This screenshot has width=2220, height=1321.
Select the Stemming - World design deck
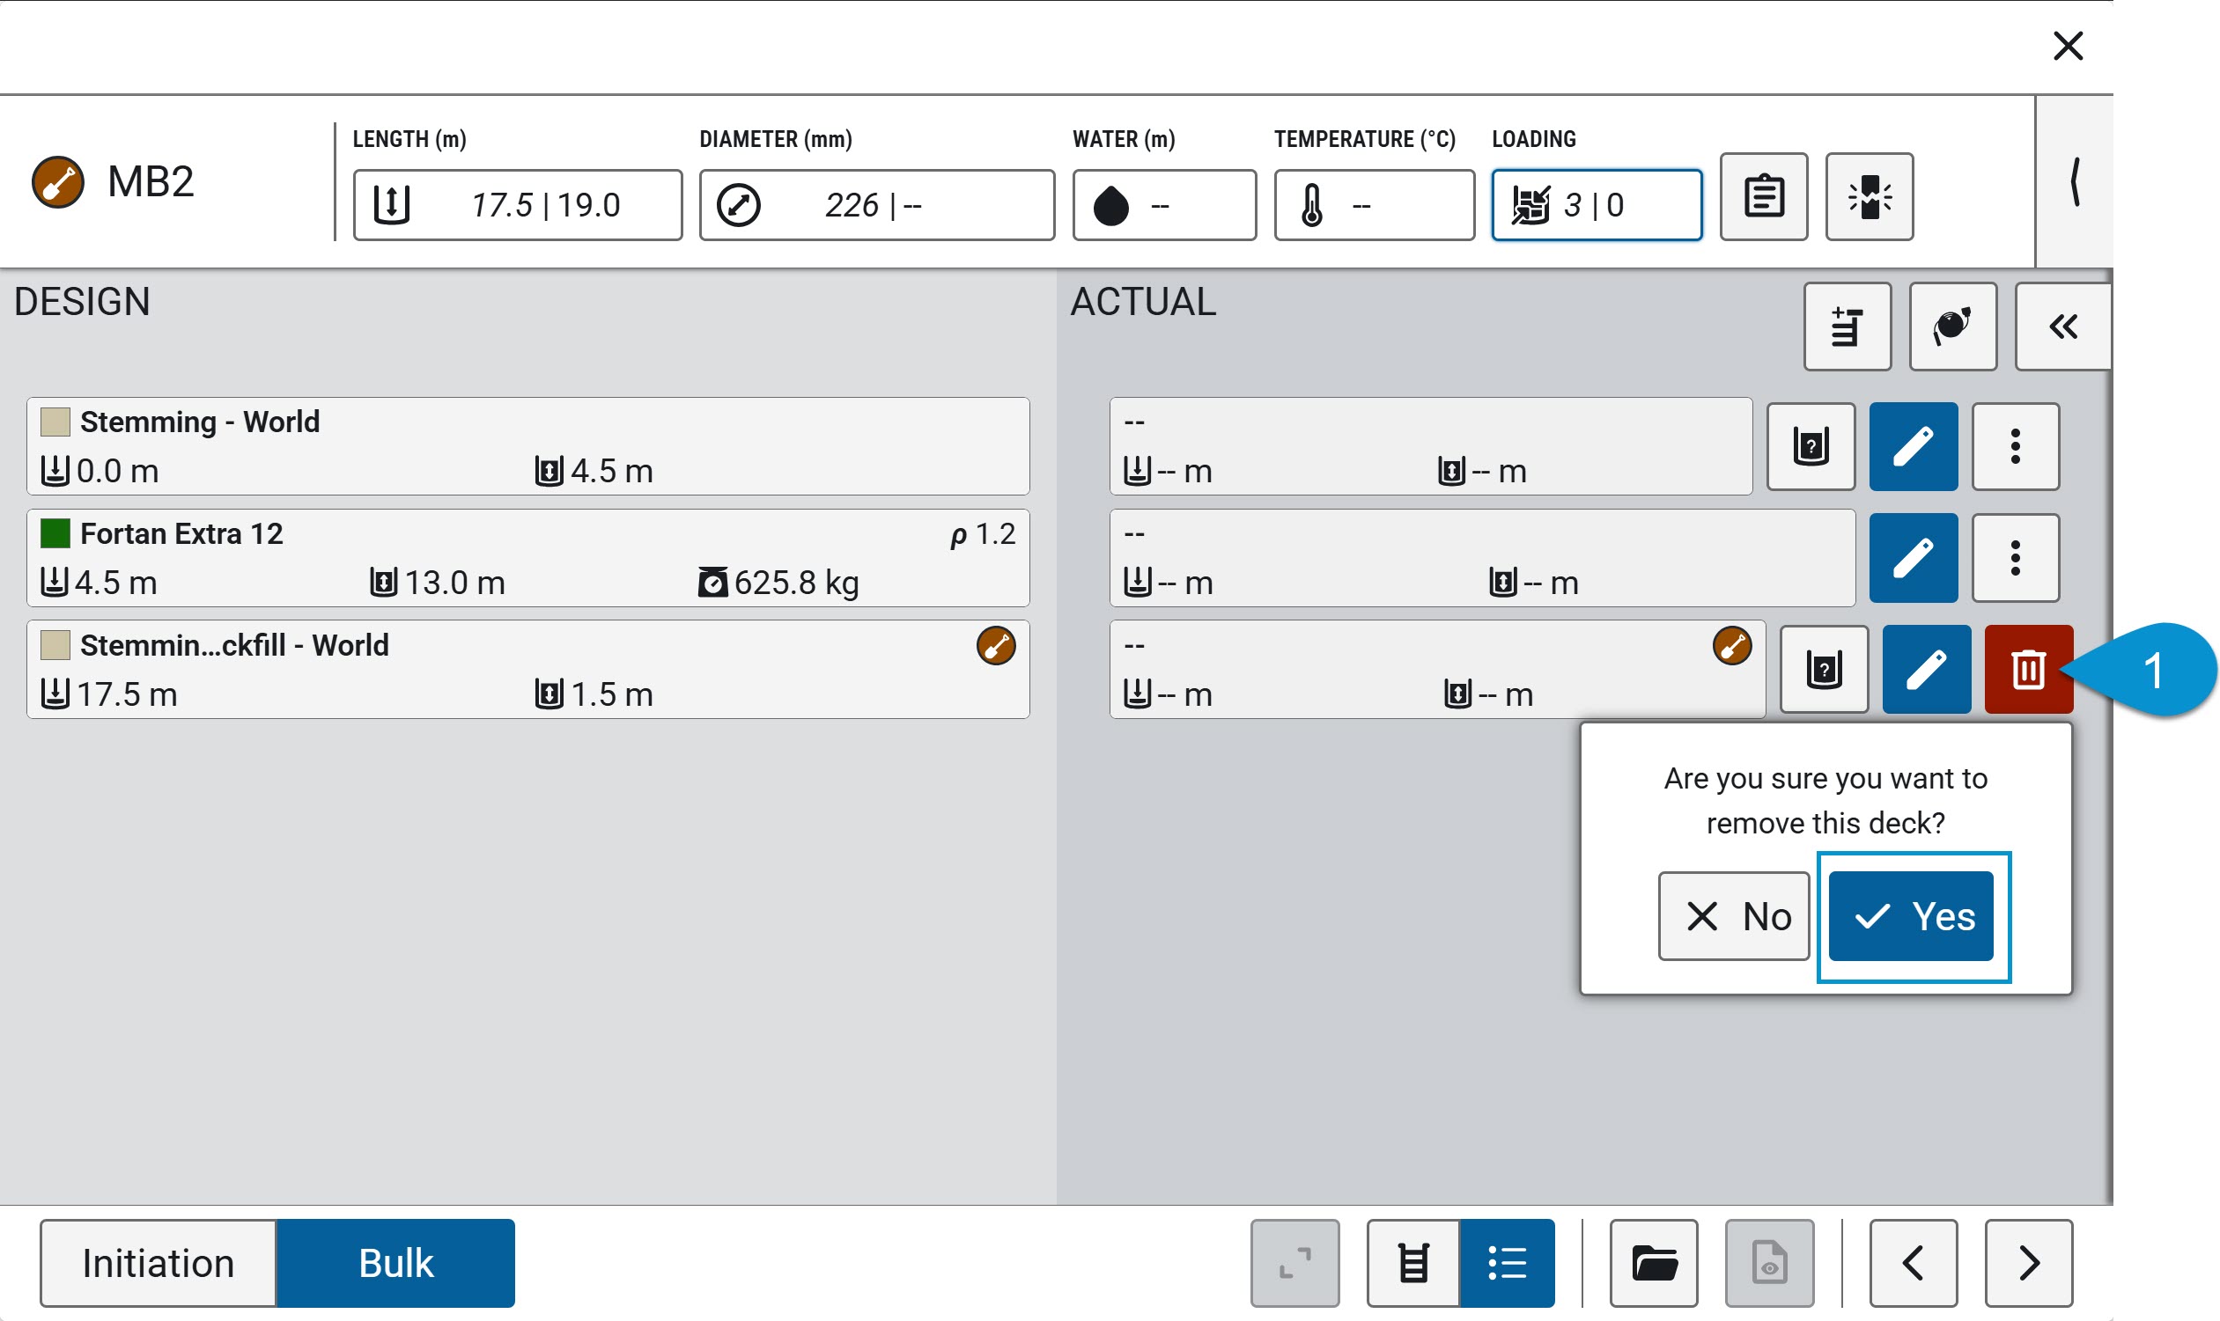(x=528, y=446)
